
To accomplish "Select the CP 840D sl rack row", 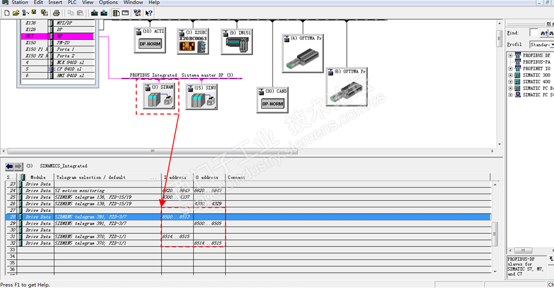I will (x=58, y=69).
